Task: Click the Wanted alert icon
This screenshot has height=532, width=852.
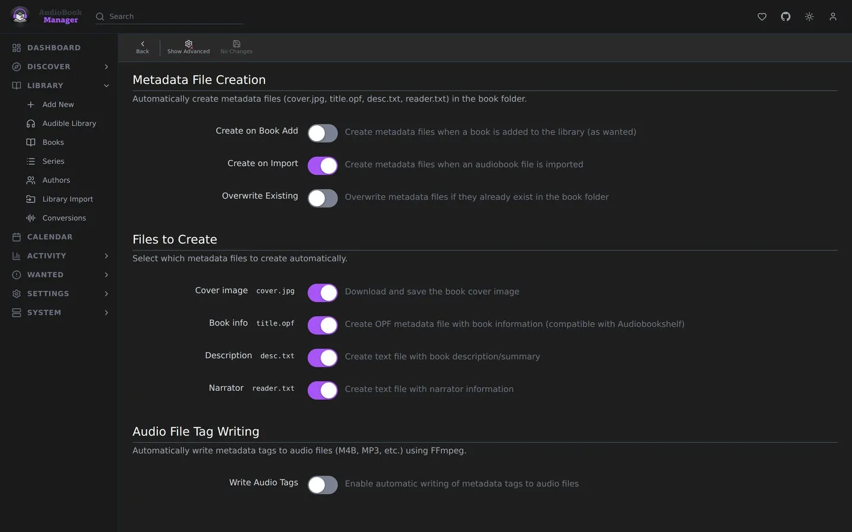Action: [x=17, y=275]
